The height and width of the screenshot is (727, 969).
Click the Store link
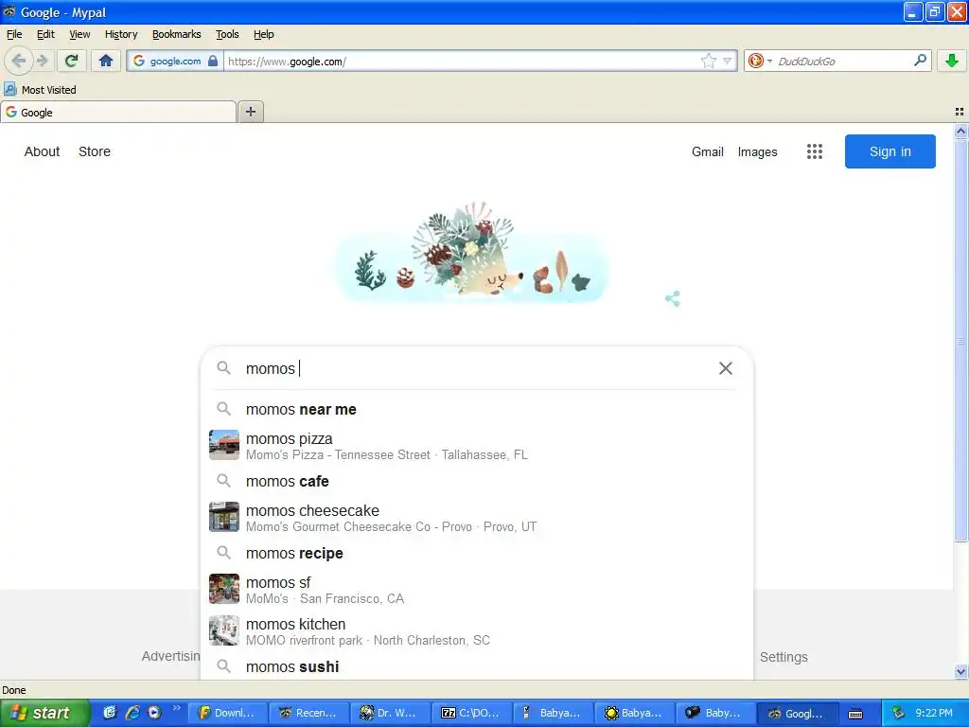(x=95, y=151)
